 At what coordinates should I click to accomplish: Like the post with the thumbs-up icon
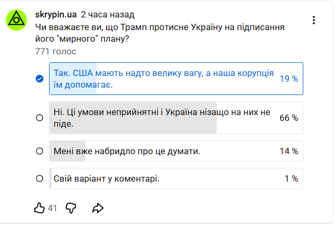(x=39, y=208)
